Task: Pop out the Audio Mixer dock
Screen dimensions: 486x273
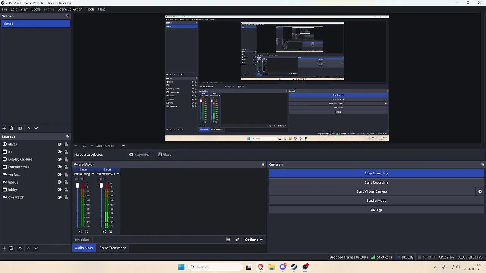Action: (x=263, y=165)
